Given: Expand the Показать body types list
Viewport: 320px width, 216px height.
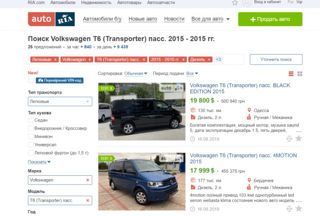Looking at the screenshot, I should click(x=39, y=162).
